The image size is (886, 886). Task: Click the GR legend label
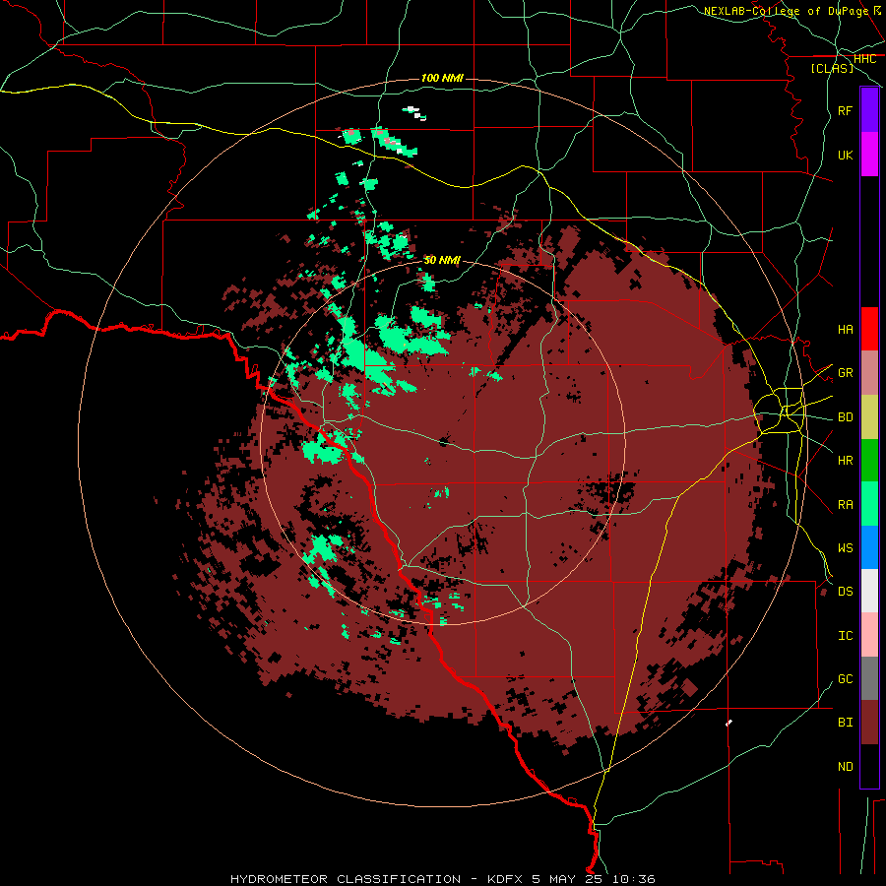coord(846,372)
